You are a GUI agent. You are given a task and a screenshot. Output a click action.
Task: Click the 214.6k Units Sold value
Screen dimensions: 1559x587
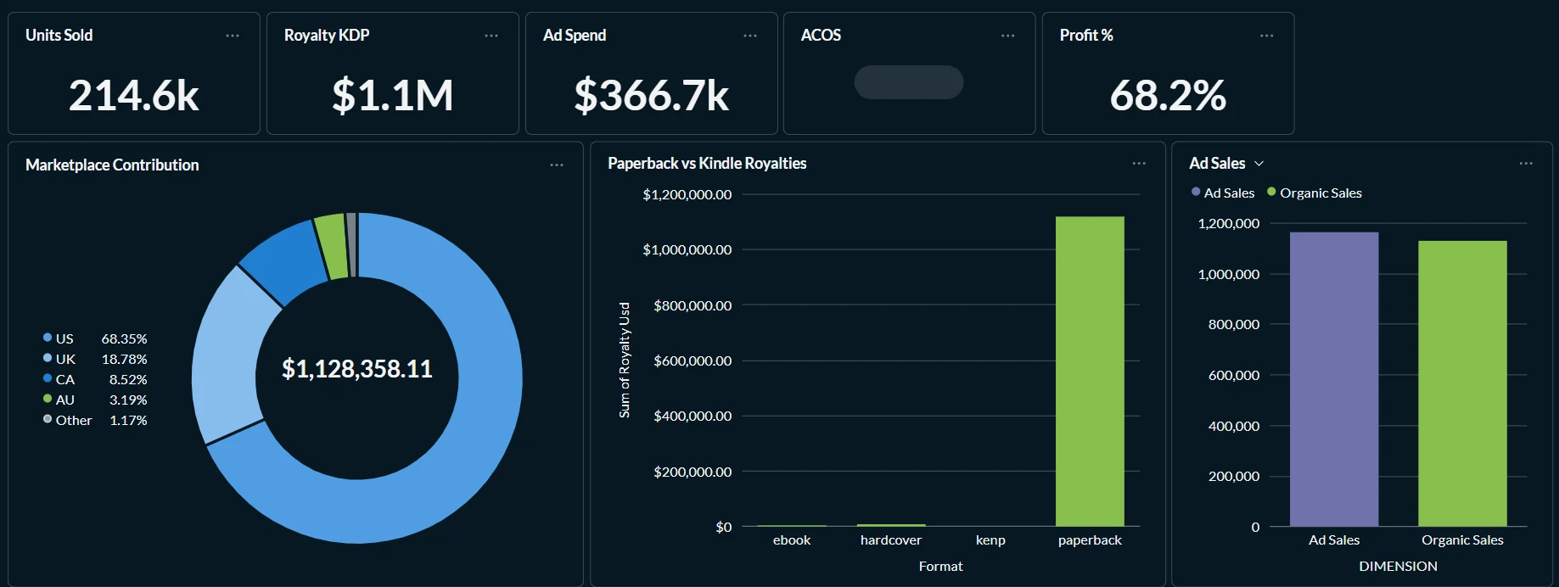tap(134, 95)
